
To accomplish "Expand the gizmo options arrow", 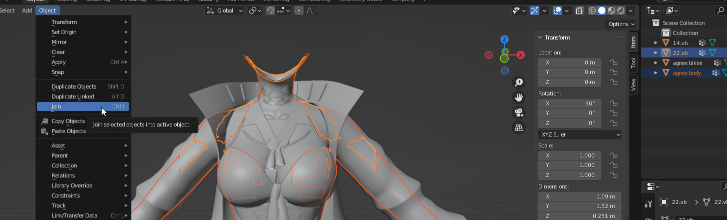I will point(544,10).
